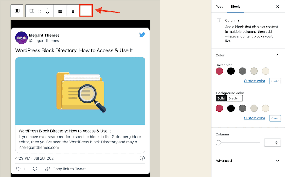Click the move block down arrow
The width and height of the screenshot is (285, 177).
click(47, 13)
